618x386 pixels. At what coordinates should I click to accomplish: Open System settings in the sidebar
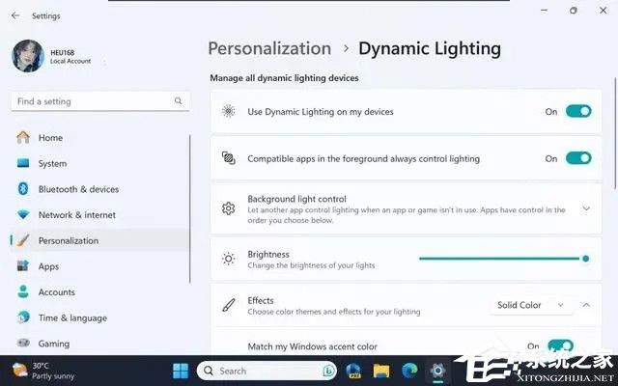pyautogui.click(x=100, y=163)
